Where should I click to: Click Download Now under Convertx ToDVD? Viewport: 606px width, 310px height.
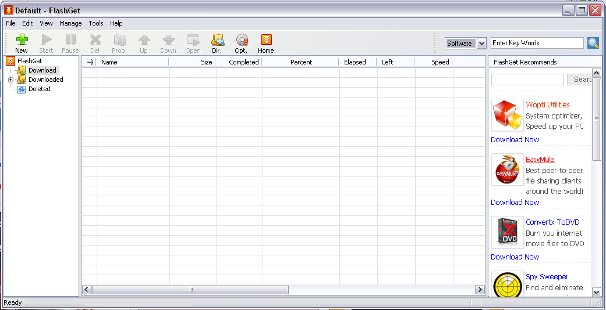[x=515, y=257]
